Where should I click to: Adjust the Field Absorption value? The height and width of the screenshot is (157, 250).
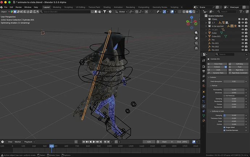234,82
